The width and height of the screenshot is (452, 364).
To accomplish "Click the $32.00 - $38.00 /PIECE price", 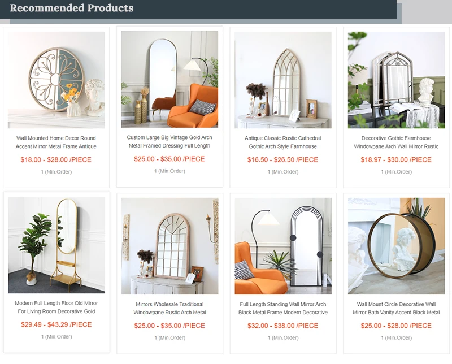I will click(x=283, y=326).
